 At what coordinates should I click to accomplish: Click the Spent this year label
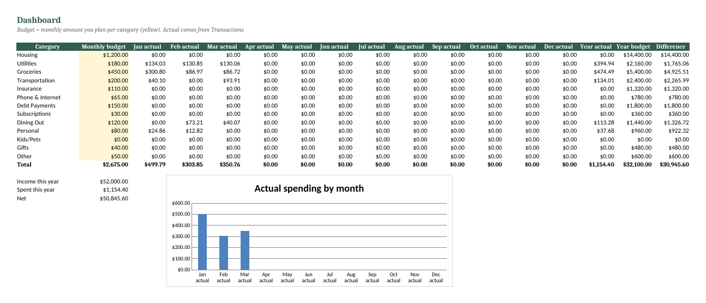tap(35, 190)
